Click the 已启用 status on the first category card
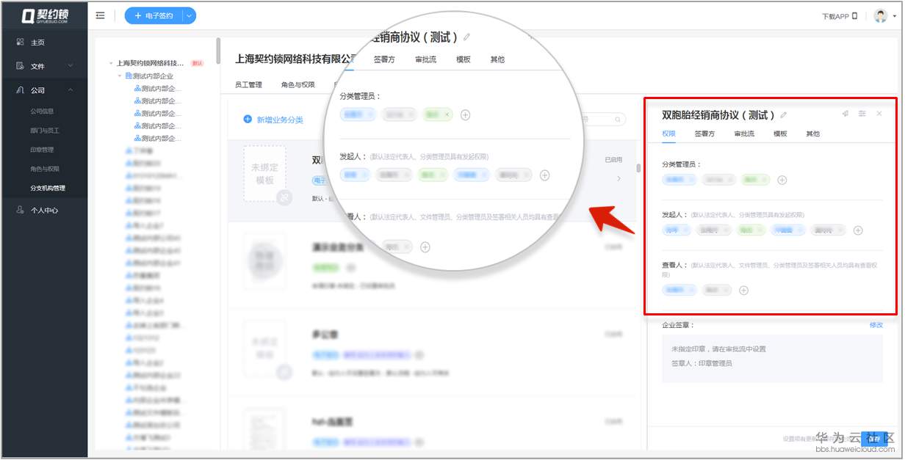 pos(613,159)
